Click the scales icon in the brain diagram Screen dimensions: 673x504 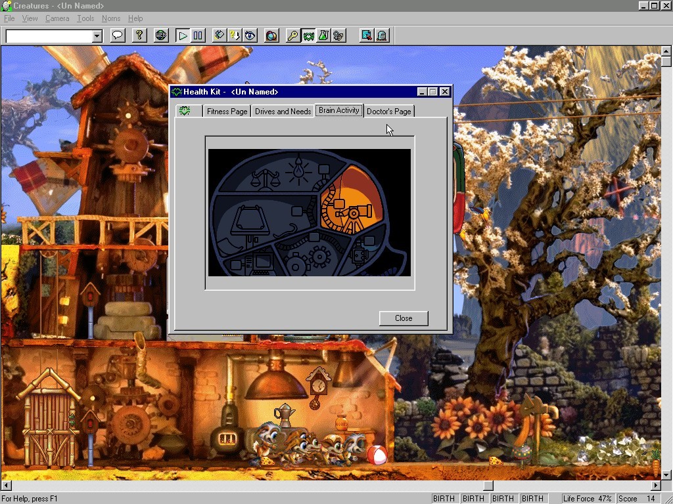point(266,180)
